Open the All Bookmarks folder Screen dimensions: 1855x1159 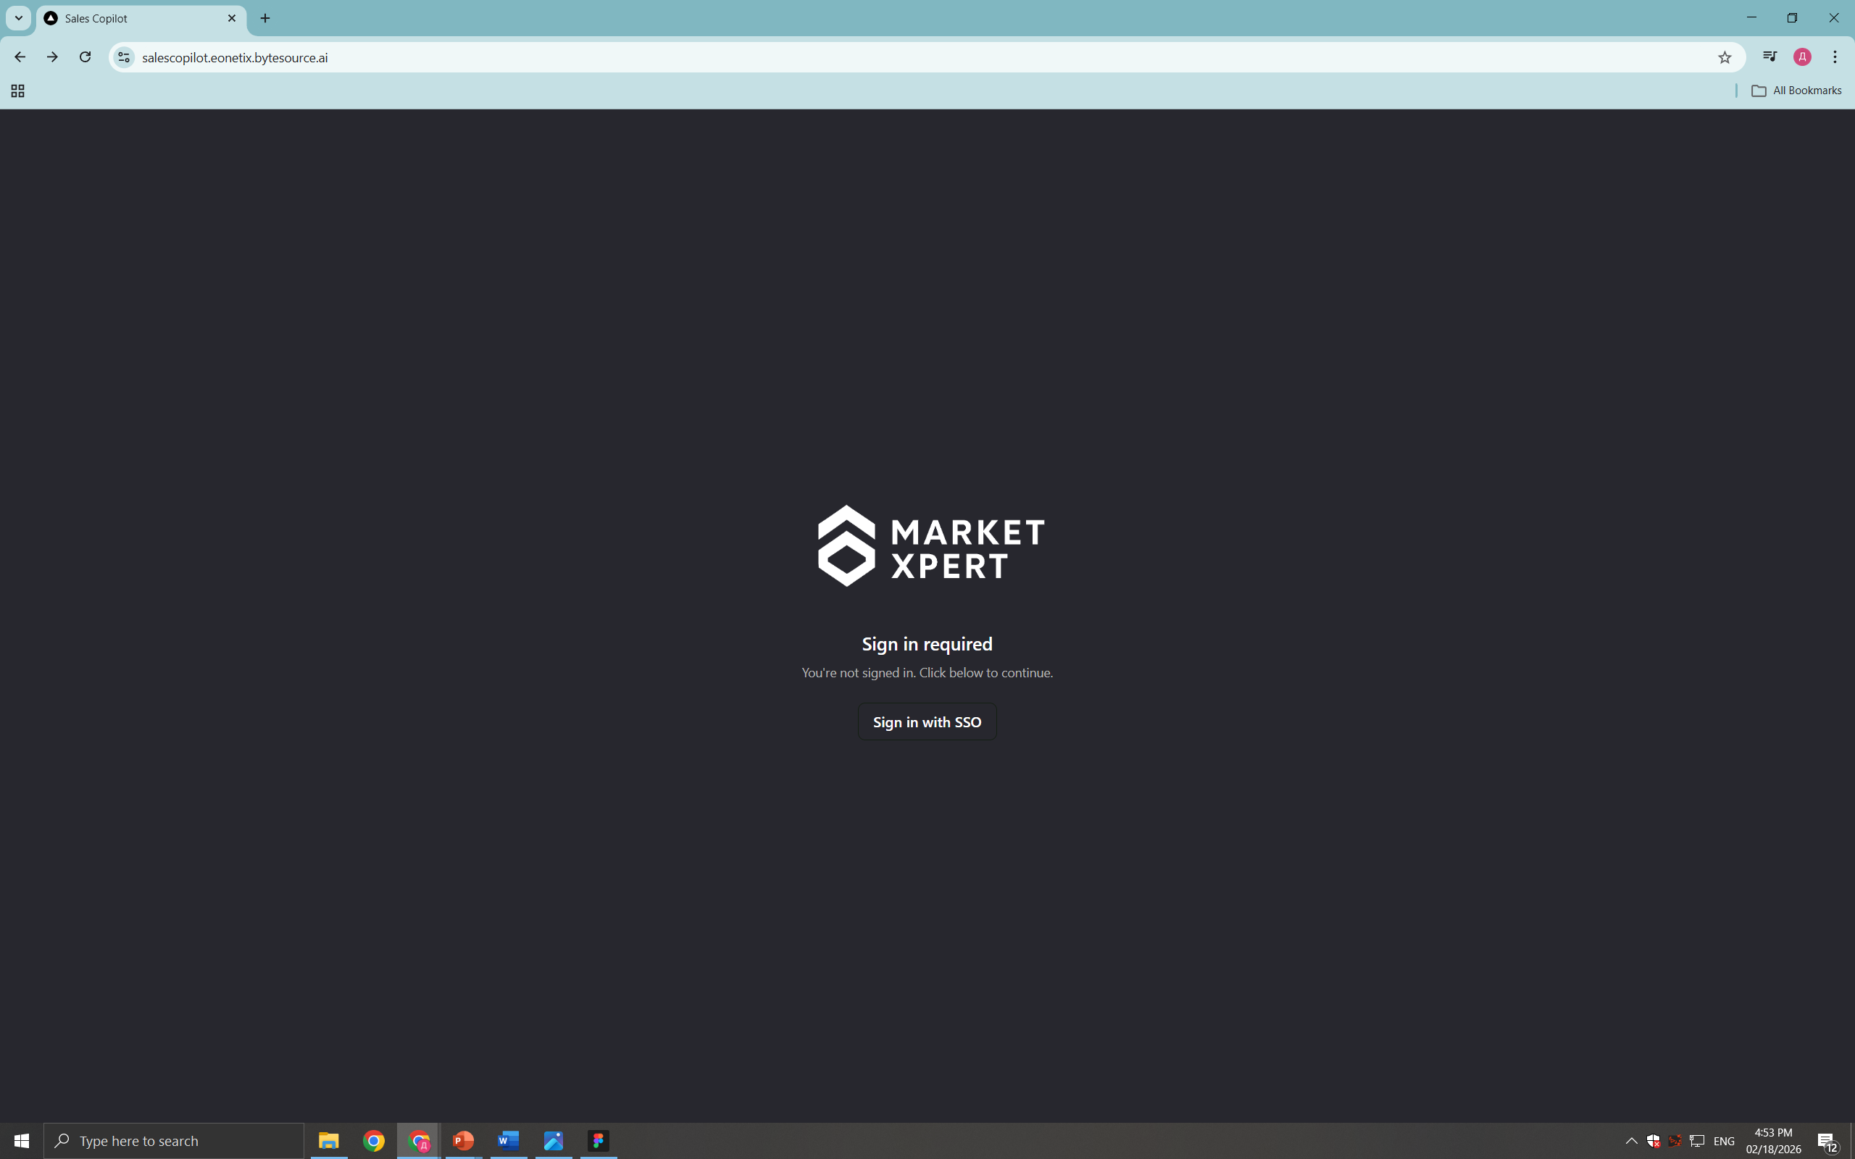click(1796, 91)
